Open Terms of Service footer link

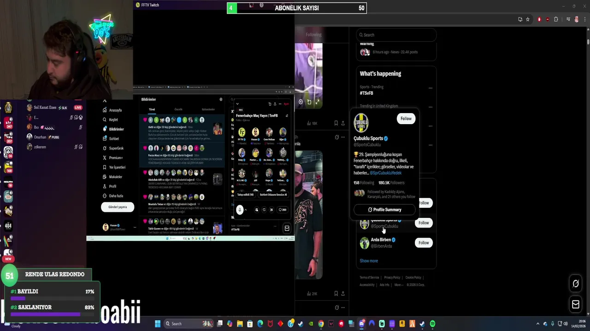(369, 278)
